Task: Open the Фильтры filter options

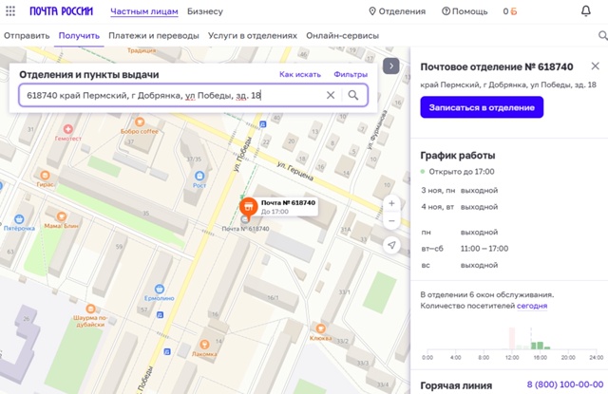Action: [x=351, y=74]
